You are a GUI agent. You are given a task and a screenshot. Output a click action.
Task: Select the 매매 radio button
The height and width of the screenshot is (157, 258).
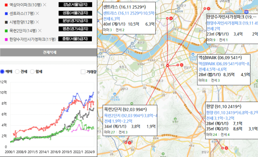click(2, 72)
